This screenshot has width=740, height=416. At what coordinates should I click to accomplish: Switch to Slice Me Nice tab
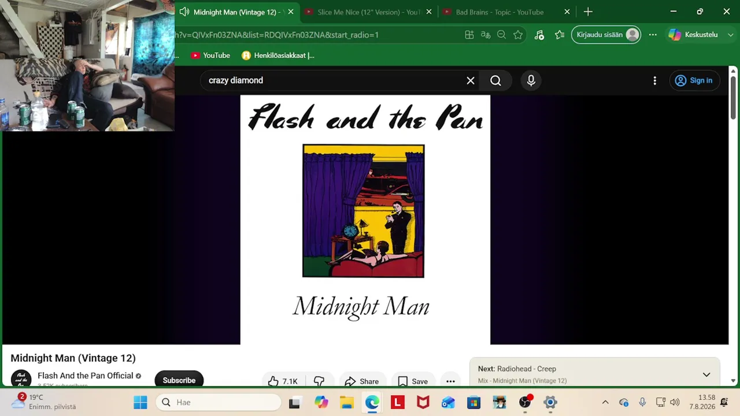coord(368,12)
